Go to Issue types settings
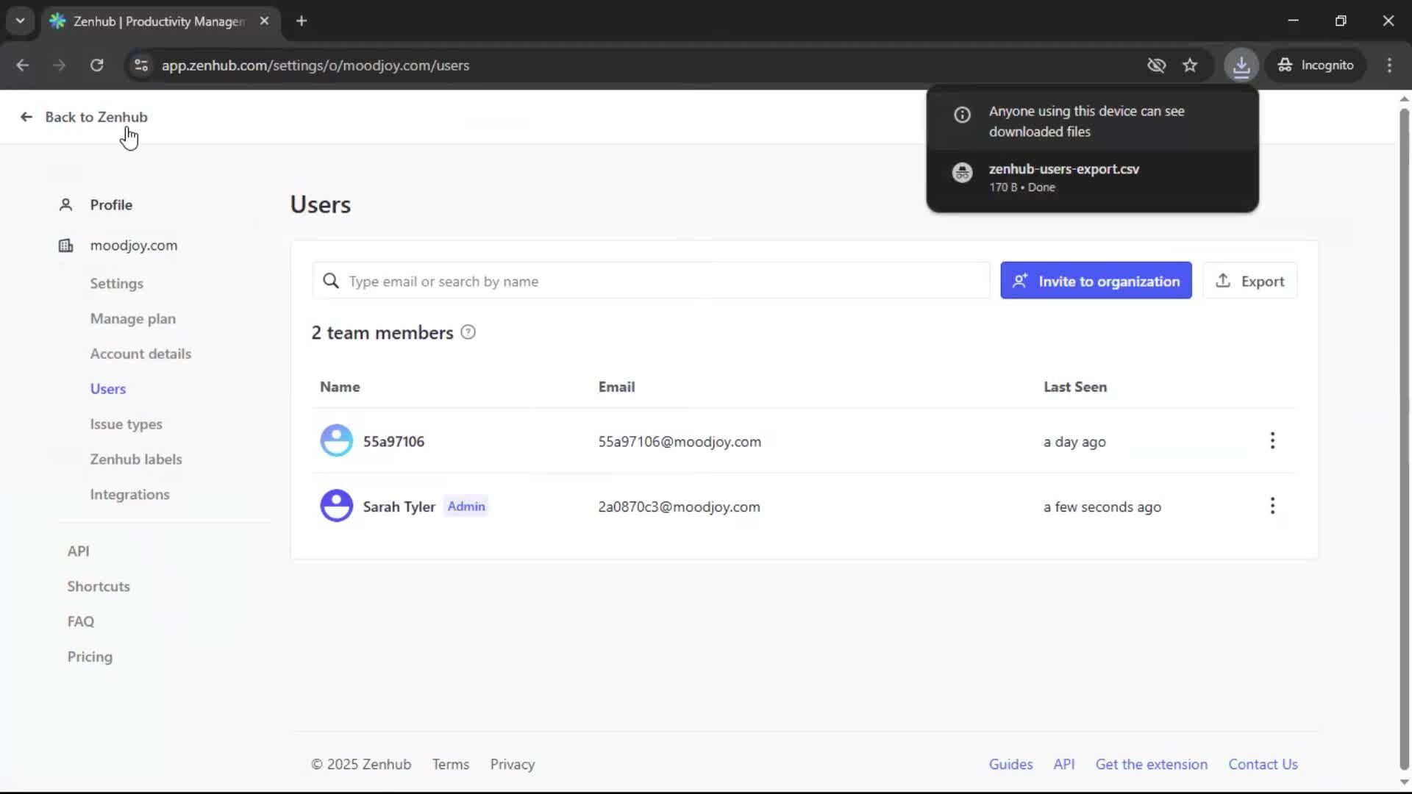1412x794 pixels. pyautogui.click(x=126, y=424)
